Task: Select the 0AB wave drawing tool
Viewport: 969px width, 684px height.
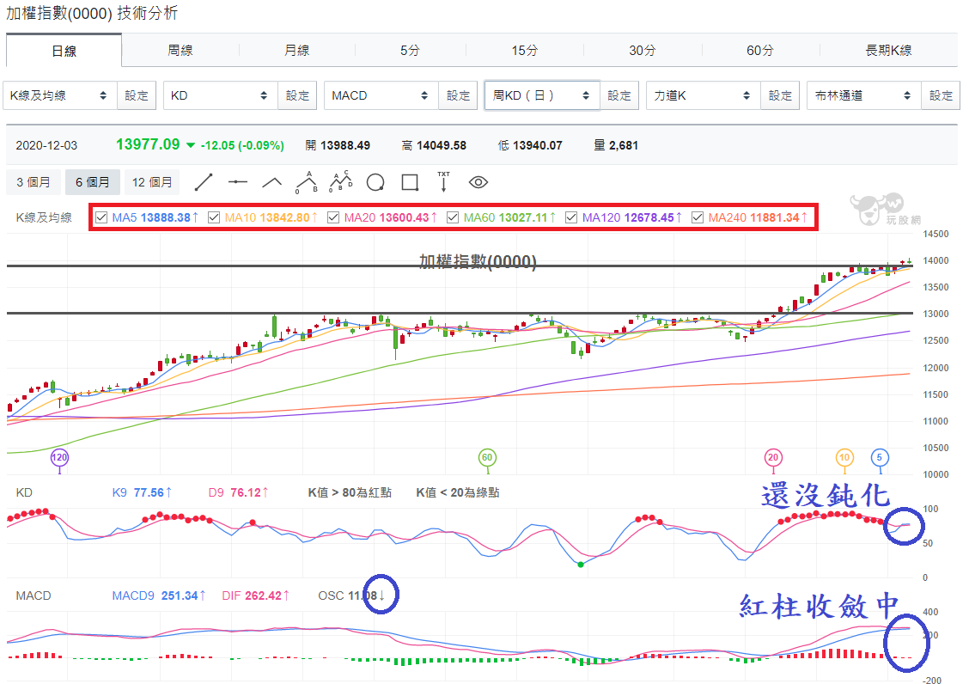Action: [307, 182]
